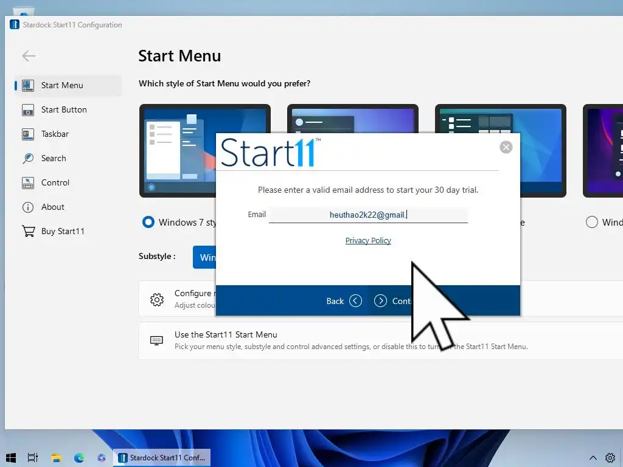Image resolution: width=623 pixels, height=467 pixels.
Task: Click the shopping cart icon
Action: pos(28,231)
